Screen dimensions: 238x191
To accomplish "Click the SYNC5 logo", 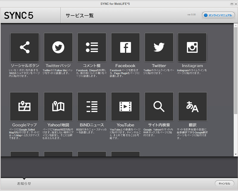I will click(19, 15).
